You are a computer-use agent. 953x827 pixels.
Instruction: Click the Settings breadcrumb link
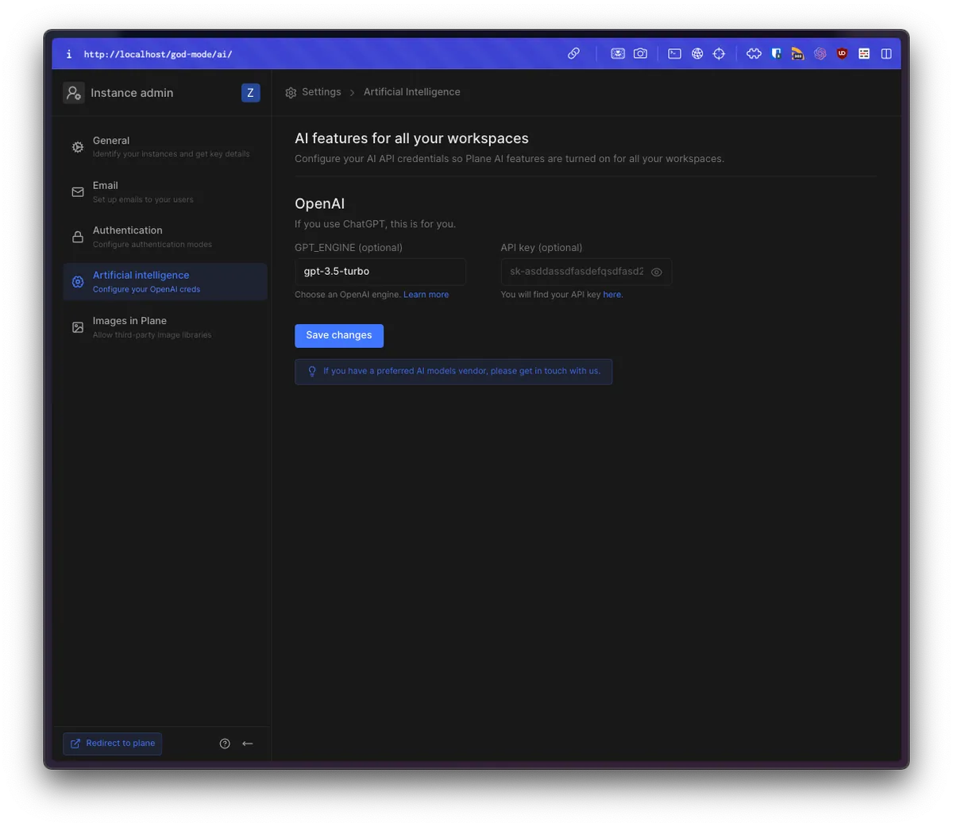pyautogui.click(x=321, y=92)
